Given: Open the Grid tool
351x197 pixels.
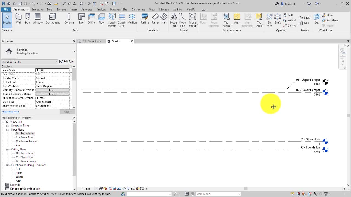Looking at the screenshot, I should [305, 23].
